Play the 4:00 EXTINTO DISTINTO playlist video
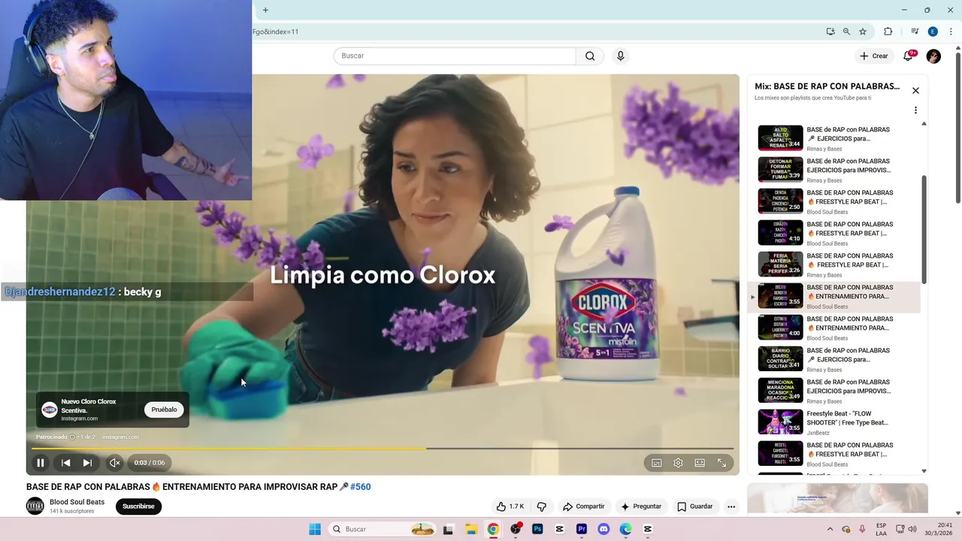The width and height of the screenshot is (962, 541). point(780,328)
